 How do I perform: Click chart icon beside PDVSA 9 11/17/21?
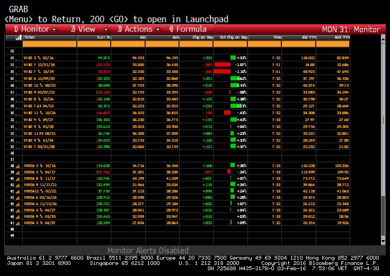click(17, 185)
